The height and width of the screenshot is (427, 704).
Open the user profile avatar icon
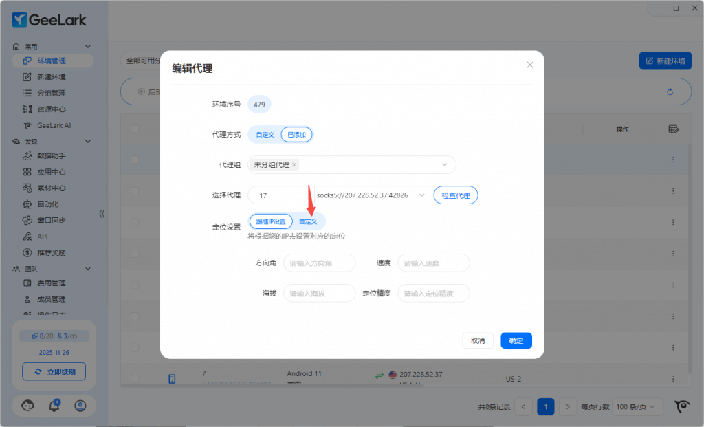(x=80, y=406)
